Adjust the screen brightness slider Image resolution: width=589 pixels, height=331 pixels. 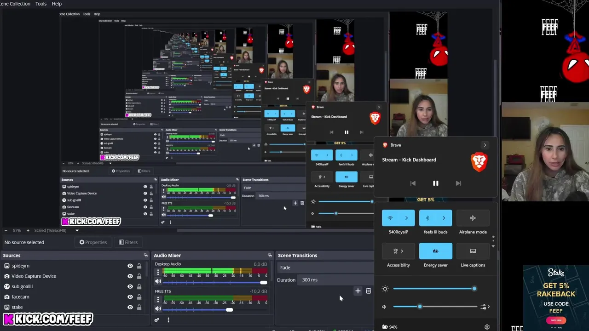tap(434, 289)
